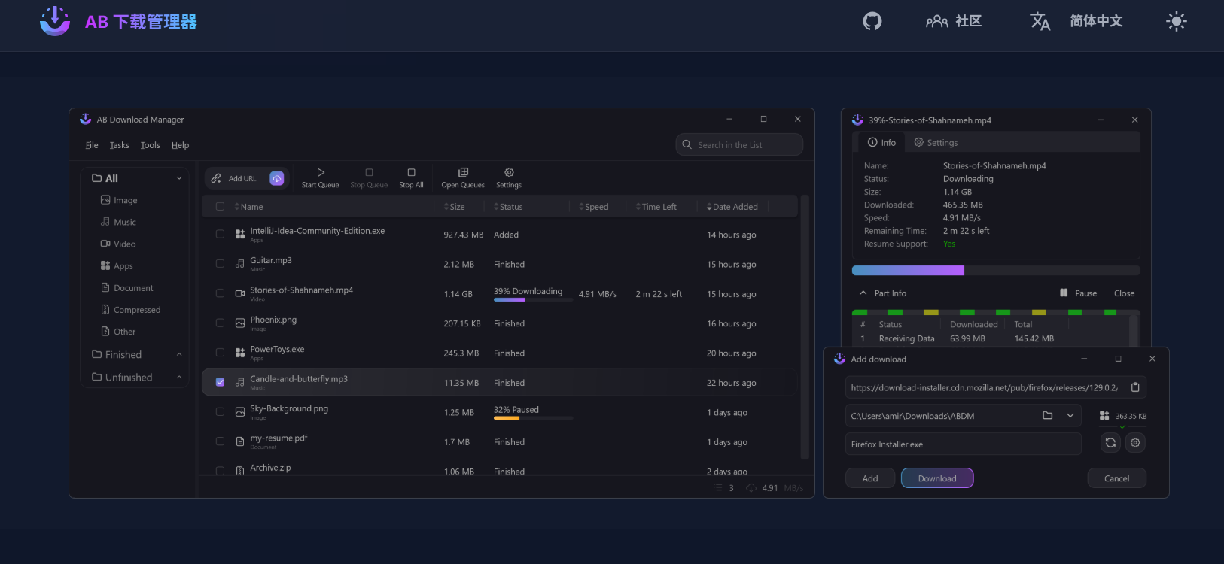The width and height of the screenshot is (1224, 564).
Task: Select Apps category in sidebar
Action: (117, 265)
